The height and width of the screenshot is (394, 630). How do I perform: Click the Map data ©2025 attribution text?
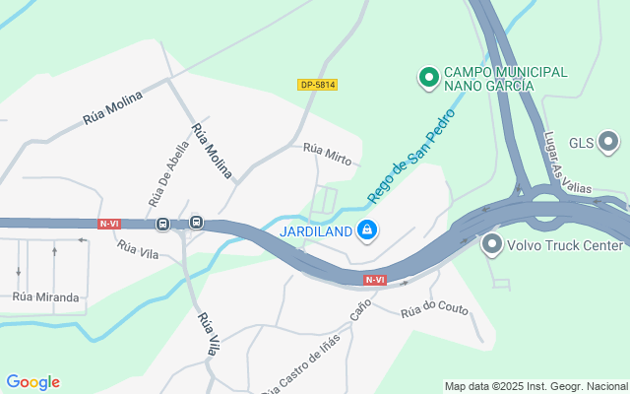click(x=535, y=387)
